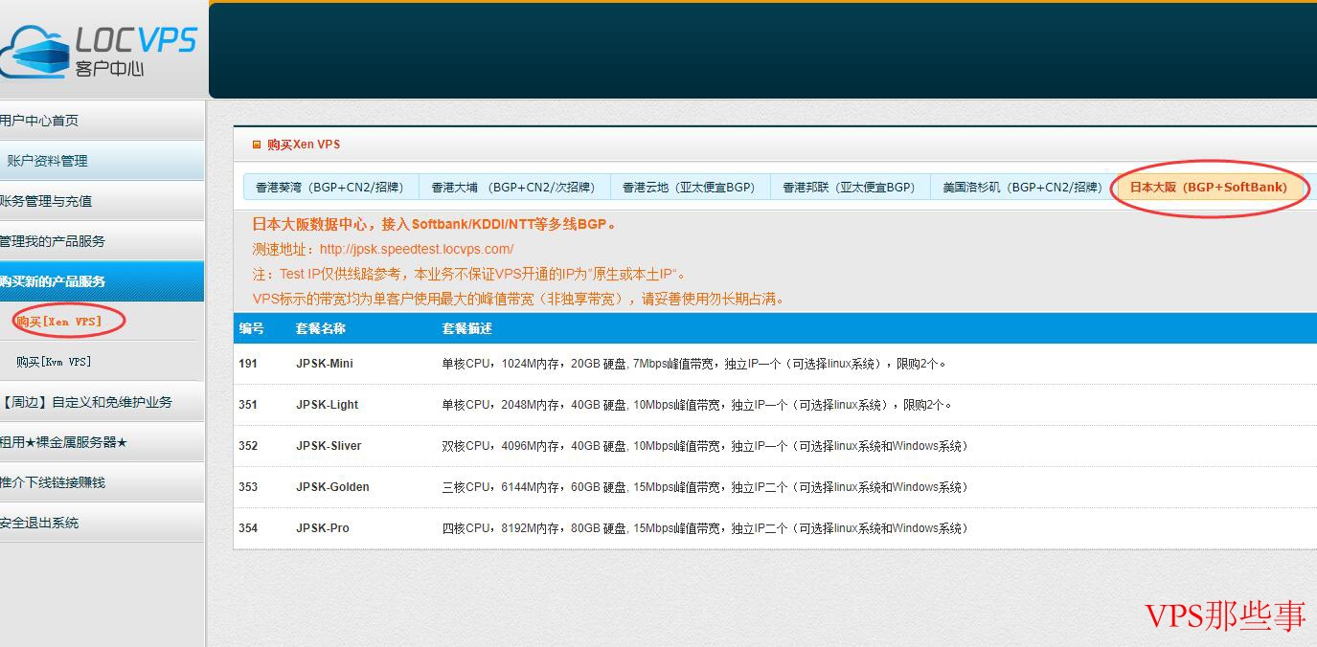Select the JPSK-Pro plan name
Image resolution: width=1317 pixels, height=647 pixels.
tap(323, 528)
